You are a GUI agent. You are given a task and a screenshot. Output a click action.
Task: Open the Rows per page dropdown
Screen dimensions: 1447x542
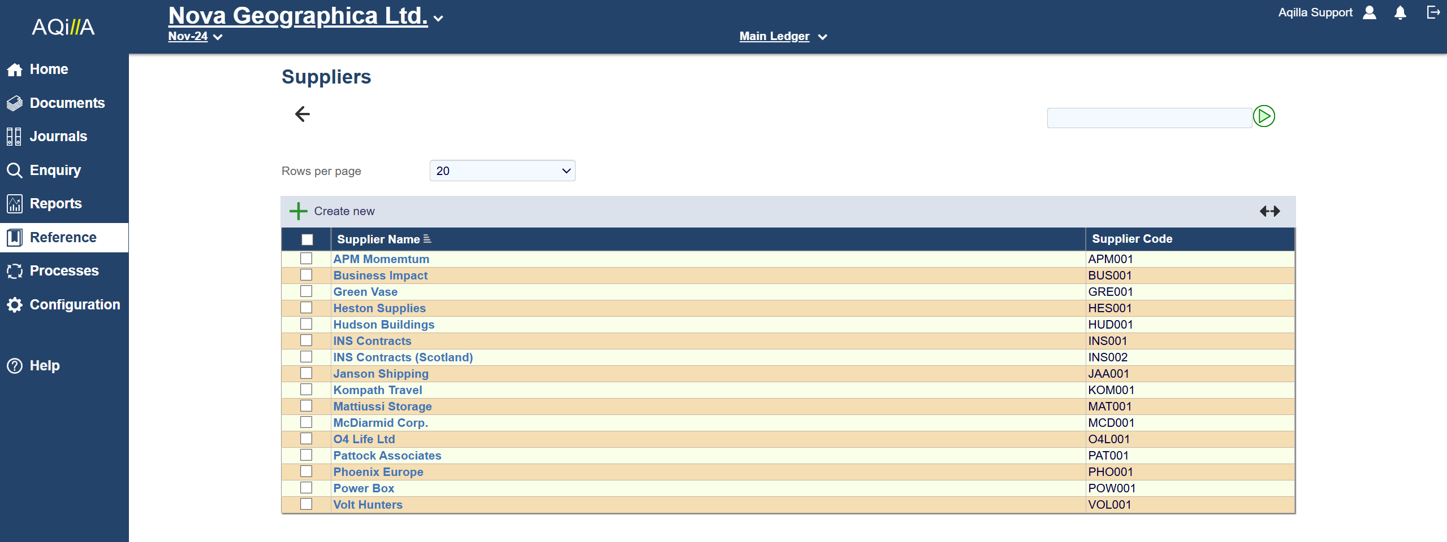[502, 171]
